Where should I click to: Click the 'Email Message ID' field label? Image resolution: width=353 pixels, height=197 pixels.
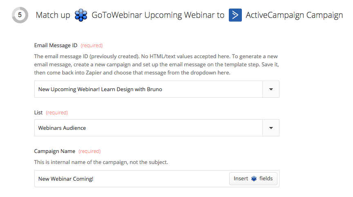point(56,46)
